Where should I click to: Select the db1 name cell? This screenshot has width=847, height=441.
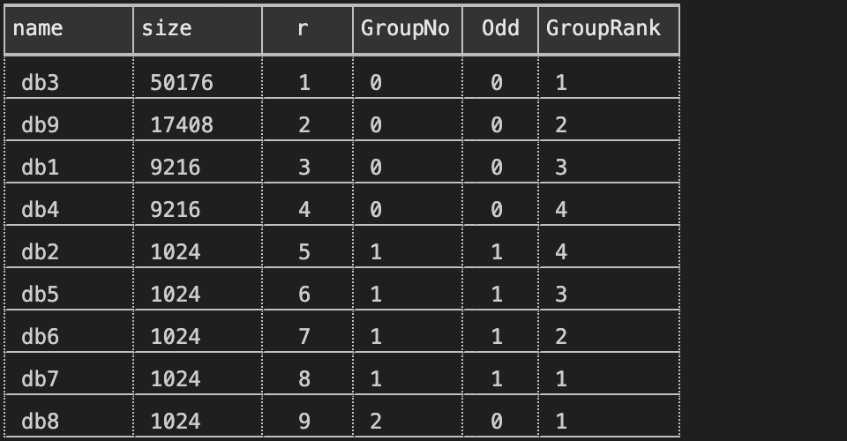69,162
